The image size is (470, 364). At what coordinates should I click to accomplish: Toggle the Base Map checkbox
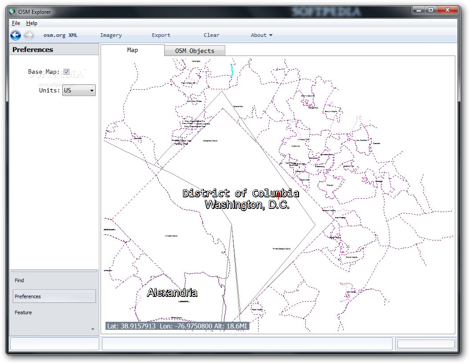pyautogui.click(x=67, y=72)
